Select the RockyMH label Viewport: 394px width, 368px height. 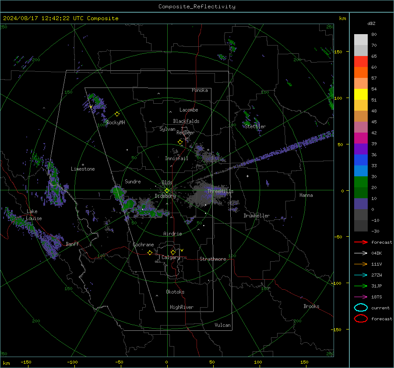click(116, 123)
